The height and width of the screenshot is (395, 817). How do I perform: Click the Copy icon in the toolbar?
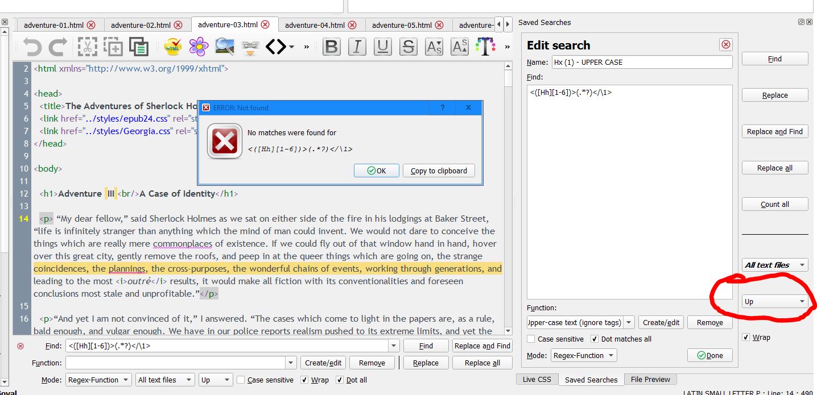click(x=113, y=47)
